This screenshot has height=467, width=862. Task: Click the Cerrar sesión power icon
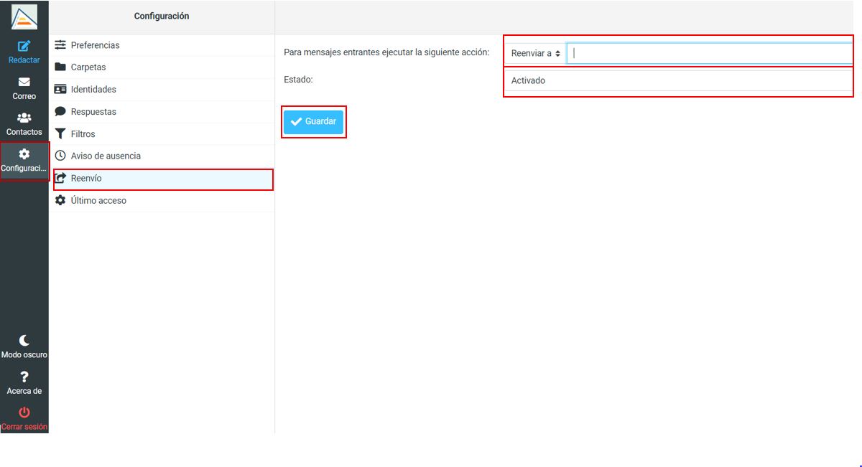(24, 412)
